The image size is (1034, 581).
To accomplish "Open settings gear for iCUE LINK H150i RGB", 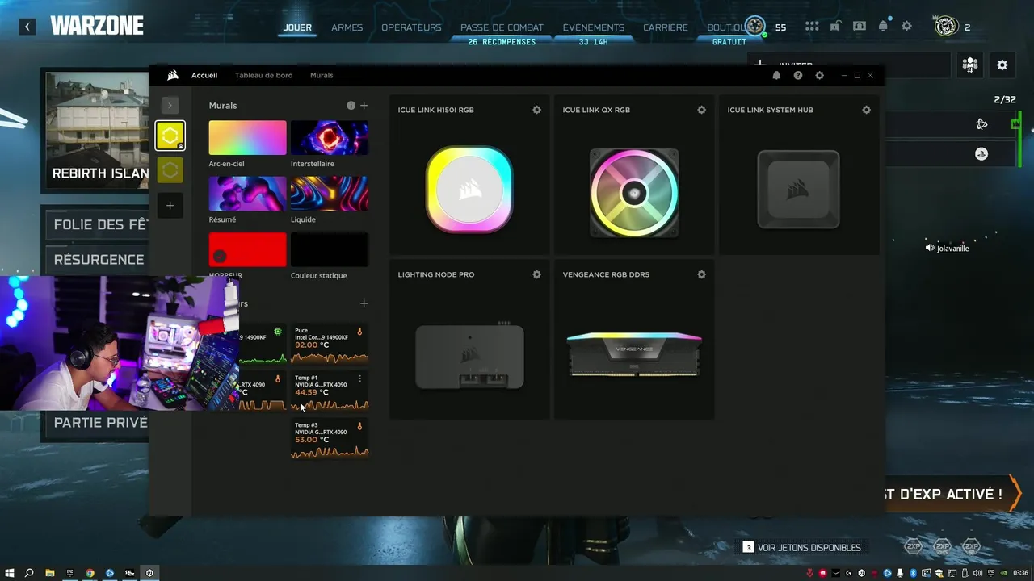I will click(536, 110).
